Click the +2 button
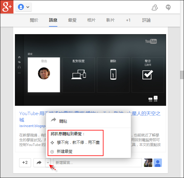 (x=25, y=163)
